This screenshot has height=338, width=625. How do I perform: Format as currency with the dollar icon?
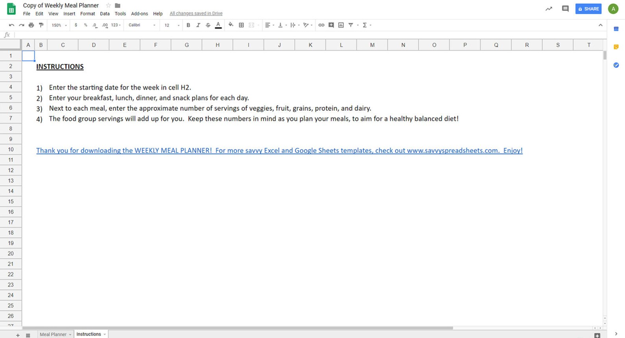76,25
